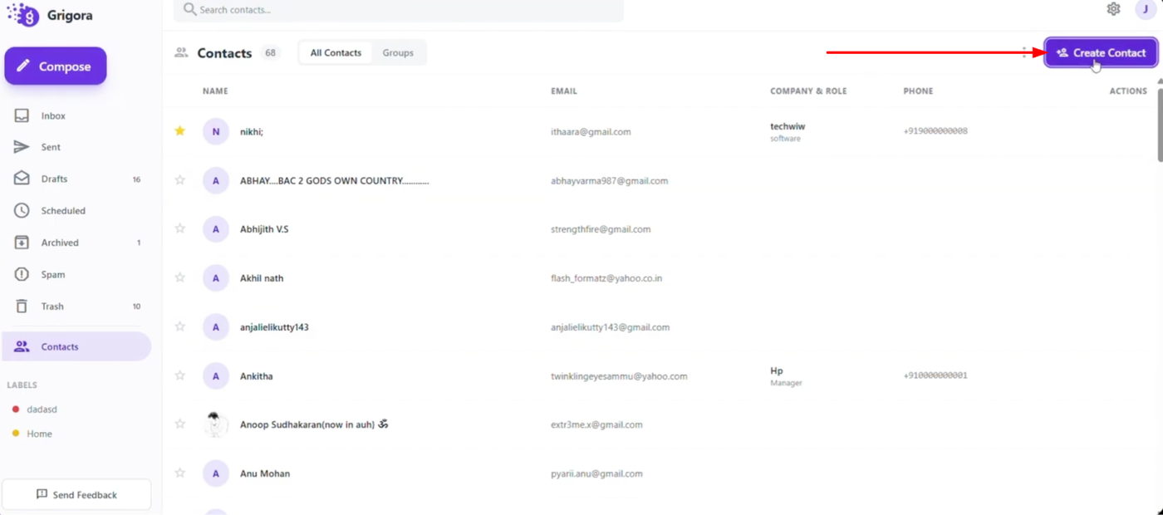Click the email strengthfire@gmail.com
1163x515 pixels.
[x=601, y=229]
